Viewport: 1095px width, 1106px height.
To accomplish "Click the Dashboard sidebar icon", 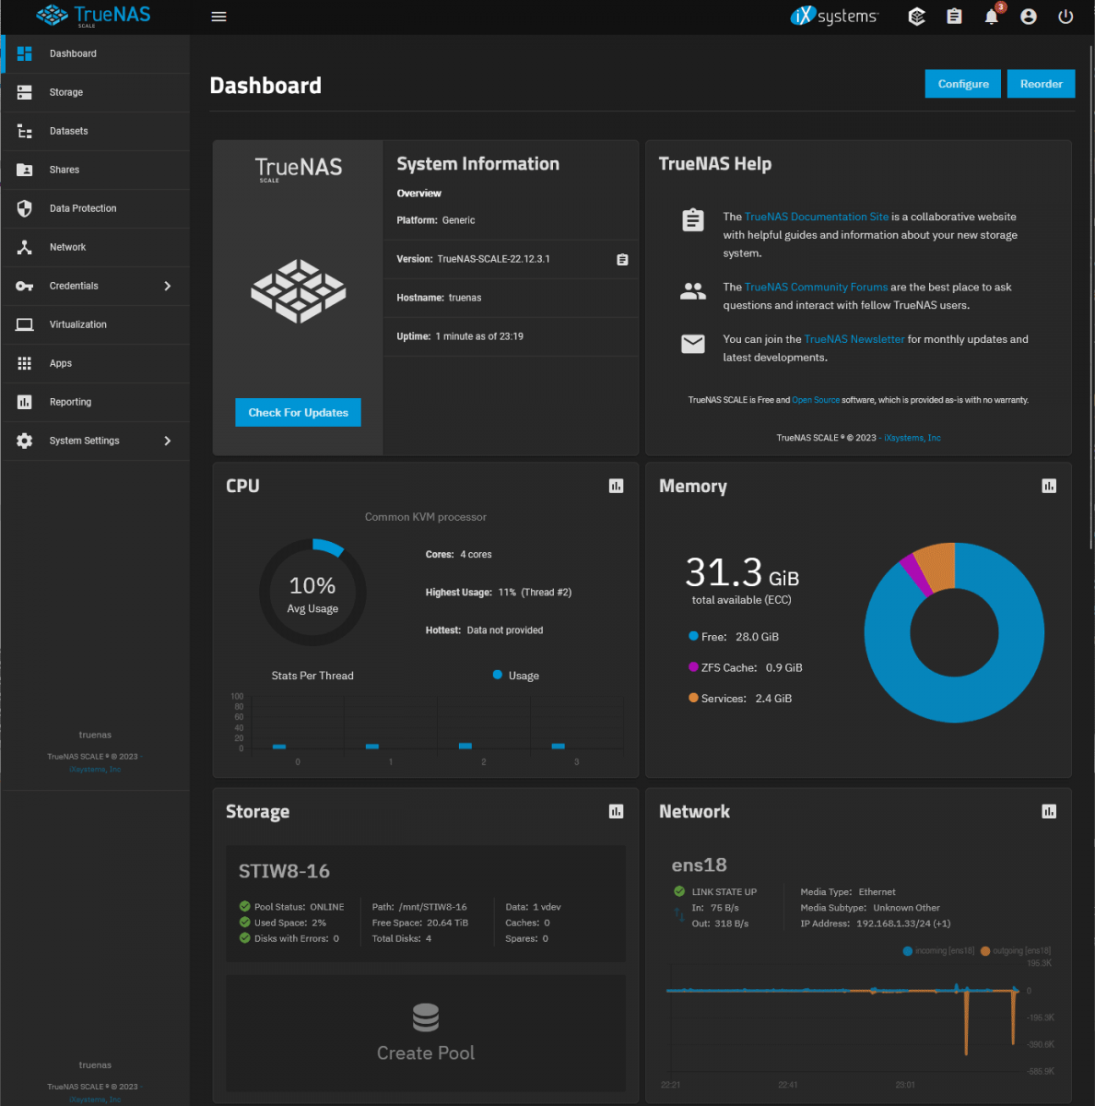I will (25, 53).
